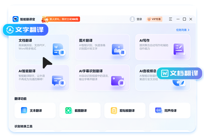Click the 翻译功能 section heading
This screenshot has width=204, height=137.
(20, 99)
